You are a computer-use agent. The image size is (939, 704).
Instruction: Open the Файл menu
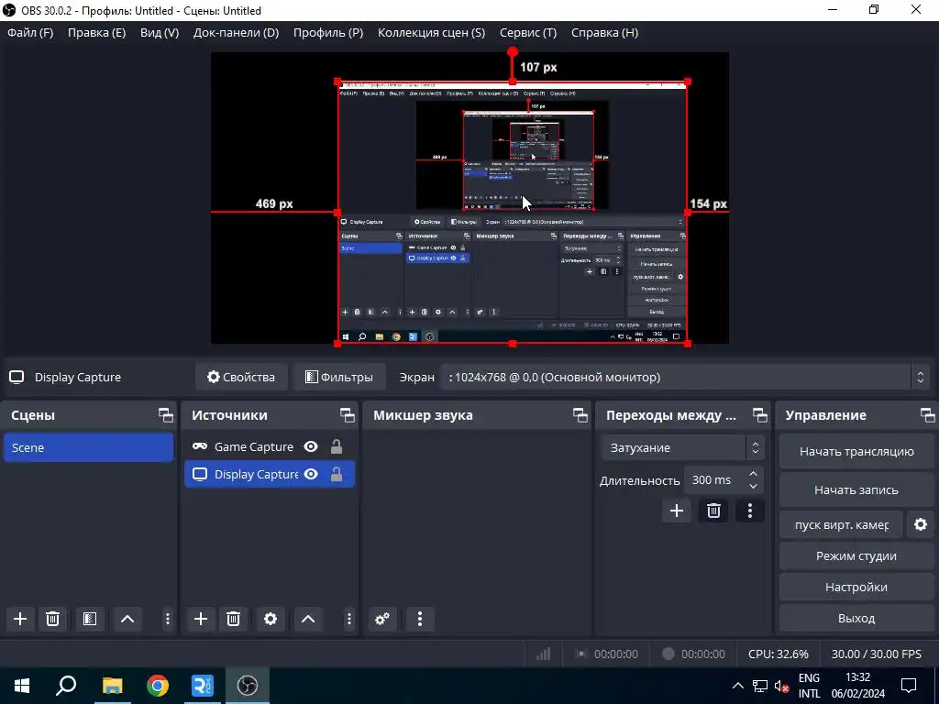(x=30, y=33)
